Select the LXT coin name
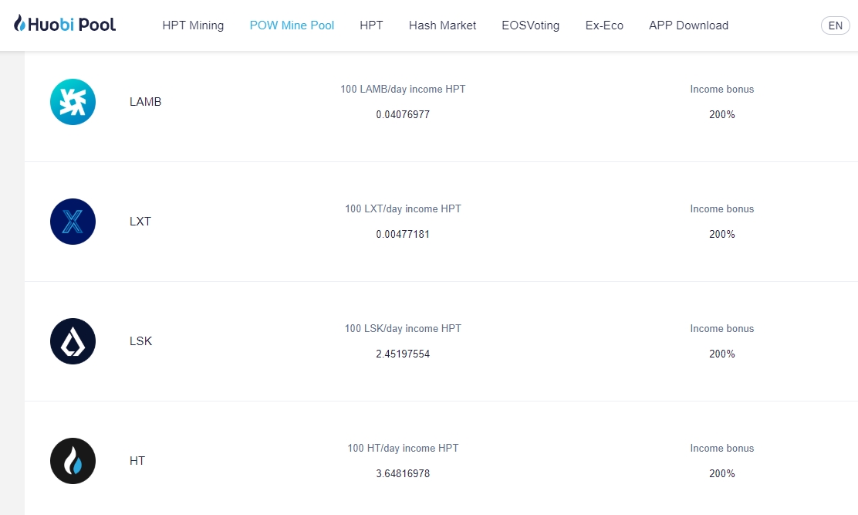Image resolution: width=858 pixels, height=515 pixels. tap(140, 222)
